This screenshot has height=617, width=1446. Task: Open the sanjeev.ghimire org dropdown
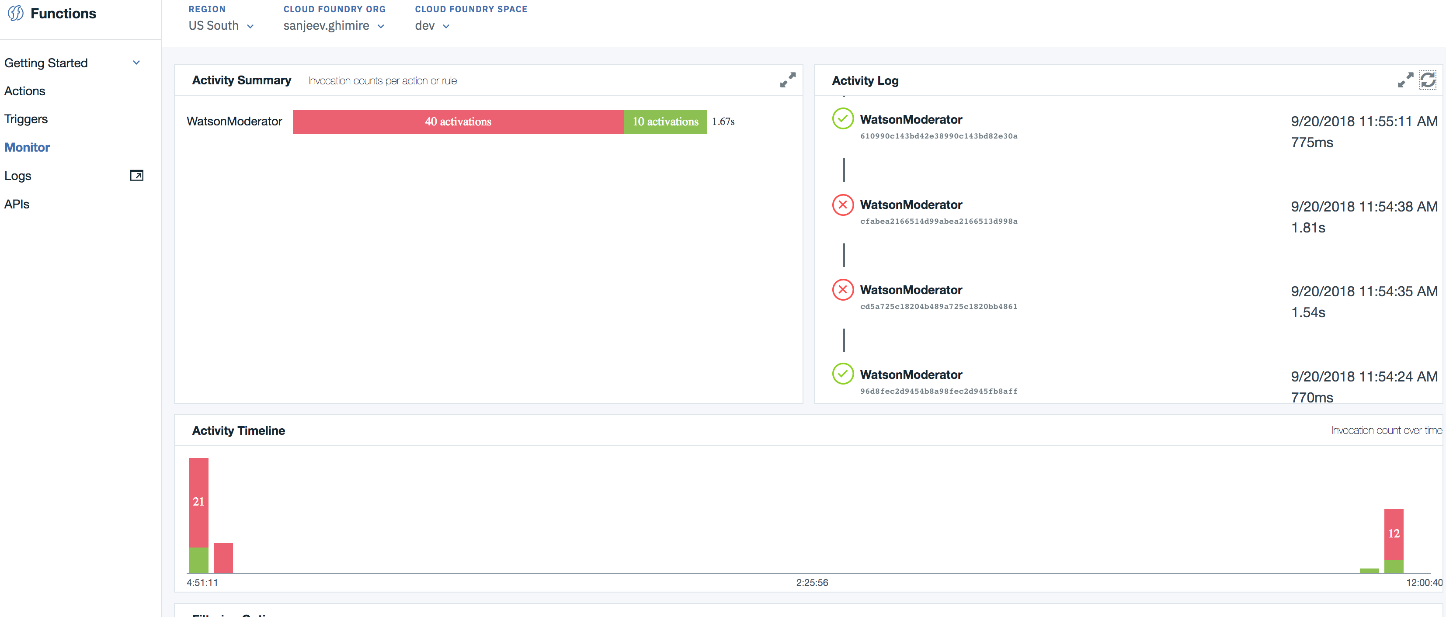(x=334, y=26)
